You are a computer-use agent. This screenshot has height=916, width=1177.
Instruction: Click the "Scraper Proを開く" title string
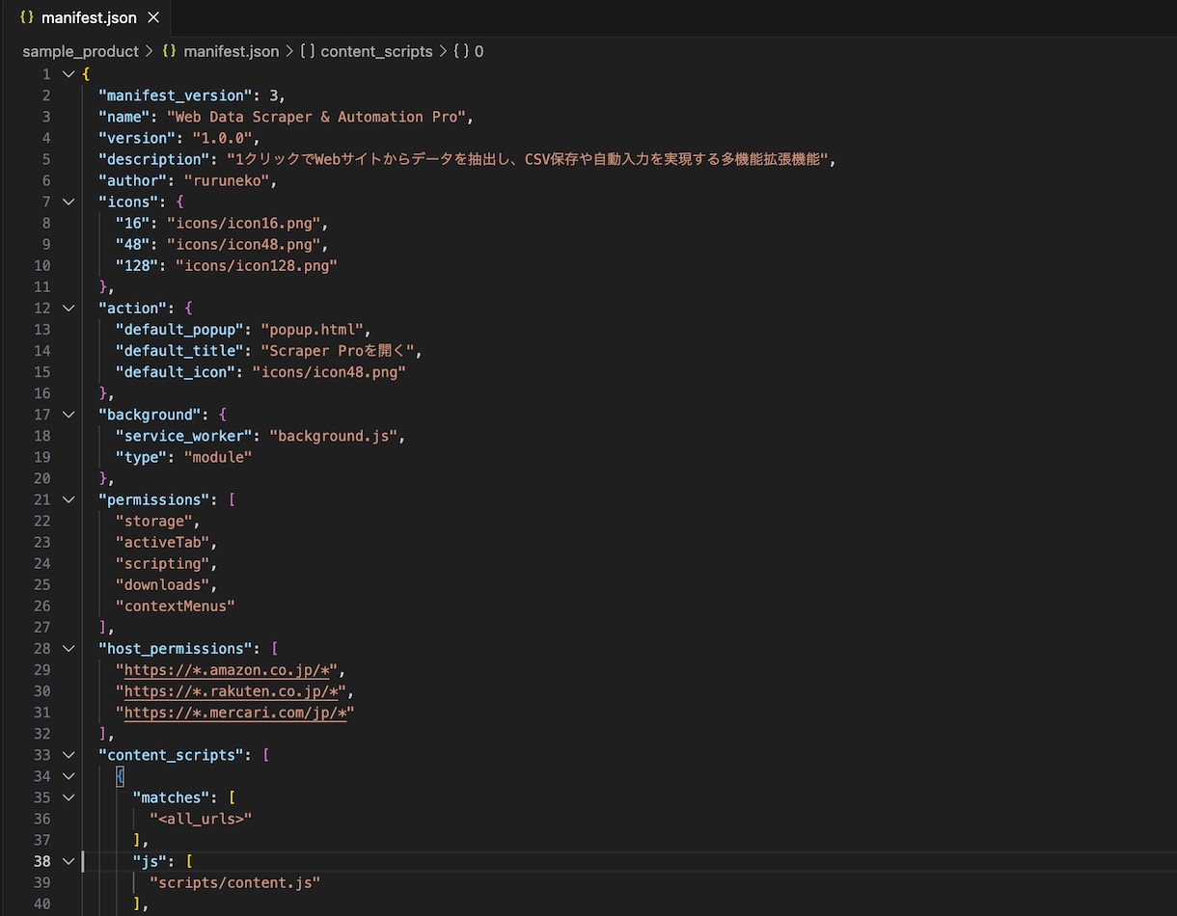[338, 350]
